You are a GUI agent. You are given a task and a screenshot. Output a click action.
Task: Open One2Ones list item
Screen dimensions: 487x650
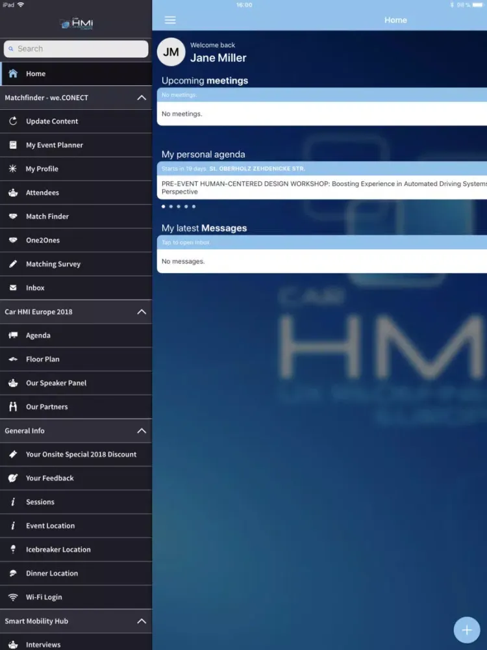[76, 240]
